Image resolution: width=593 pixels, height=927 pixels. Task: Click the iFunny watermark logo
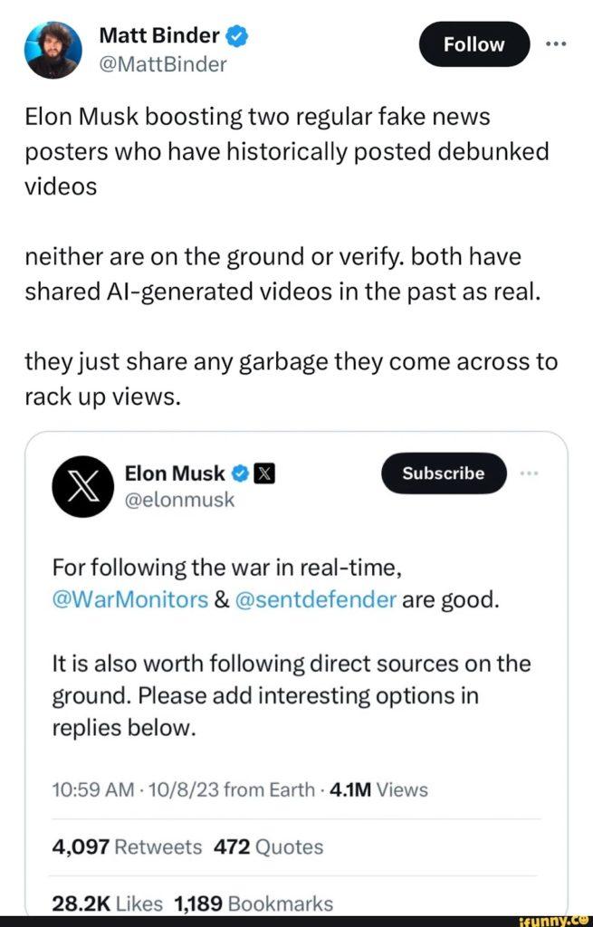point(556,920)
